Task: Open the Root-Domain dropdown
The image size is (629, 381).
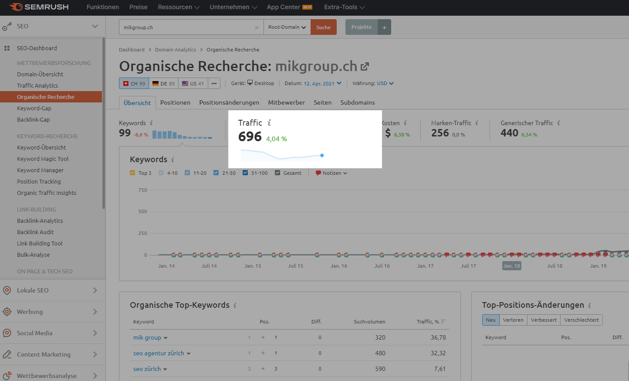Action: pyautogui.click(x=287, y=27)
